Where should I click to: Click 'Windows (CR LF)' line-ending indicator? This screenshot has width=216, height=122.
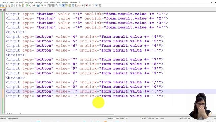point(186,118)
